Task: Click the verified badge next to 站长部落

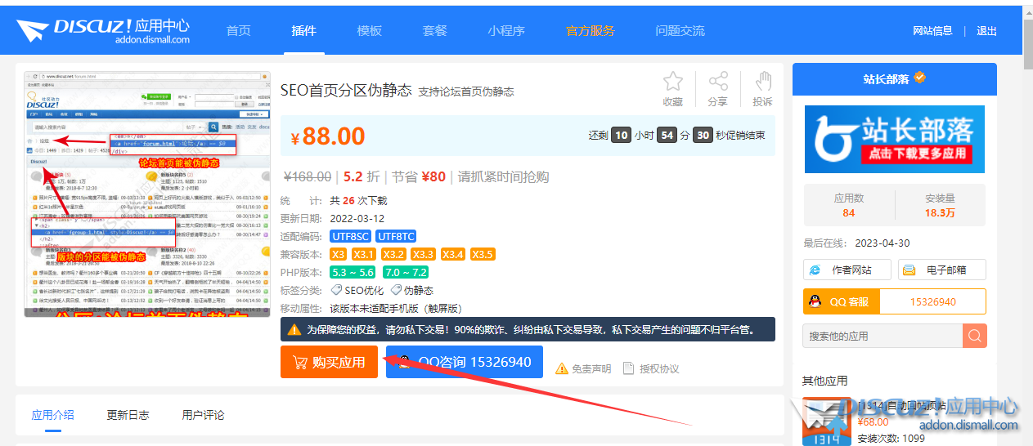Action: click(x=920, y=78)
